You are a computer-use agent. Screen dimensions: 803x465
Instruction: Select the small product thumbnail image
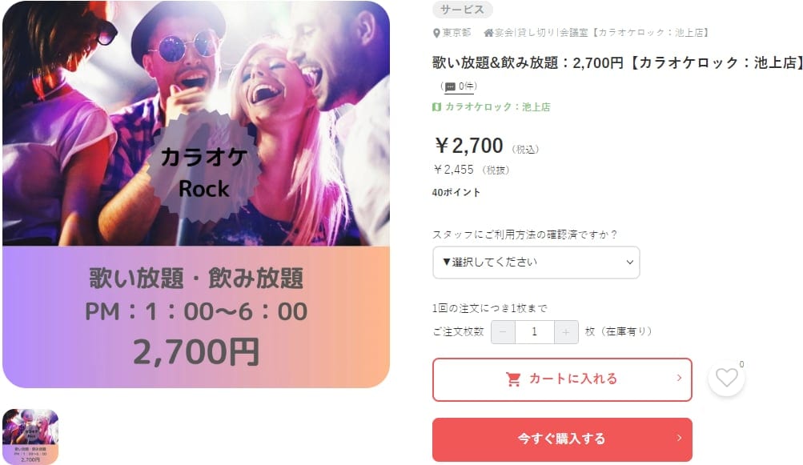30,436
